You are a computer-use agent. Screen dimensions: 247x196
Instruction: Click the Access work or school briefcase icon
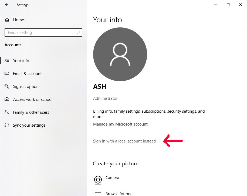(7, 99)
